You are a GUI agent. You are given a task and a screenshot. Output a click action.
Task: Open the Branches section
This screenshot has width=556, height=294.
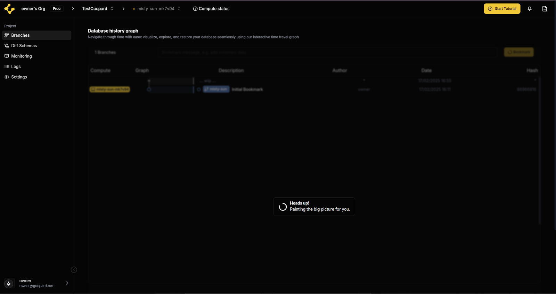pos(20,35)
